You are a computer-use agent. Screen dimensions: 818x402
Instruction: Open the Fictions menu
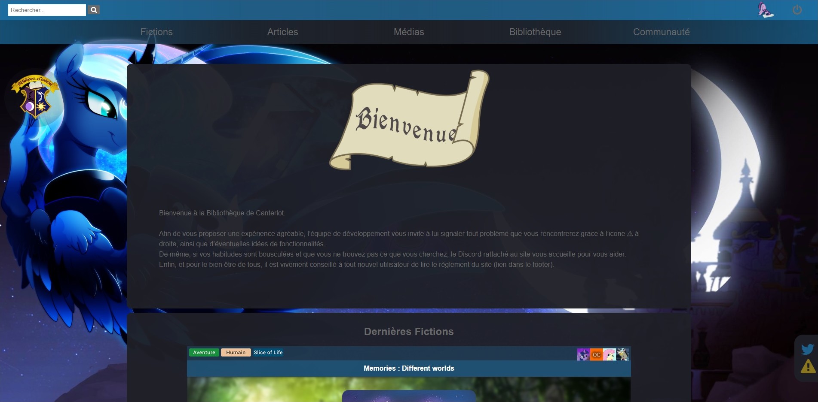pyautogui.click(x=156, y=32)
